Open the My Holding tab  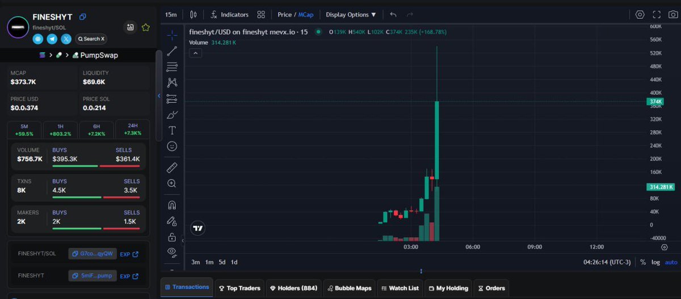[448, 288]
